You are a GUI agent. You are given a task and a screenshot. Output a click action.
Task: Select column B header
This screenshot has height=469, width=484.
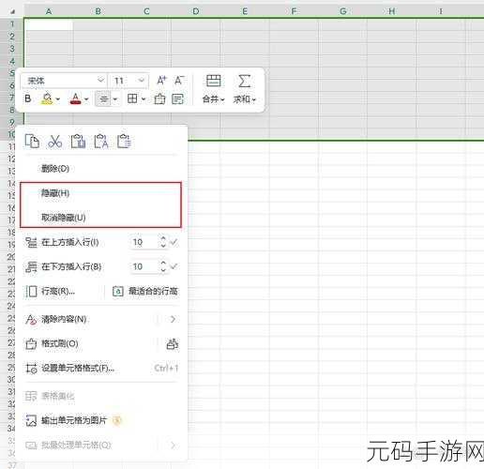(98, 11)
